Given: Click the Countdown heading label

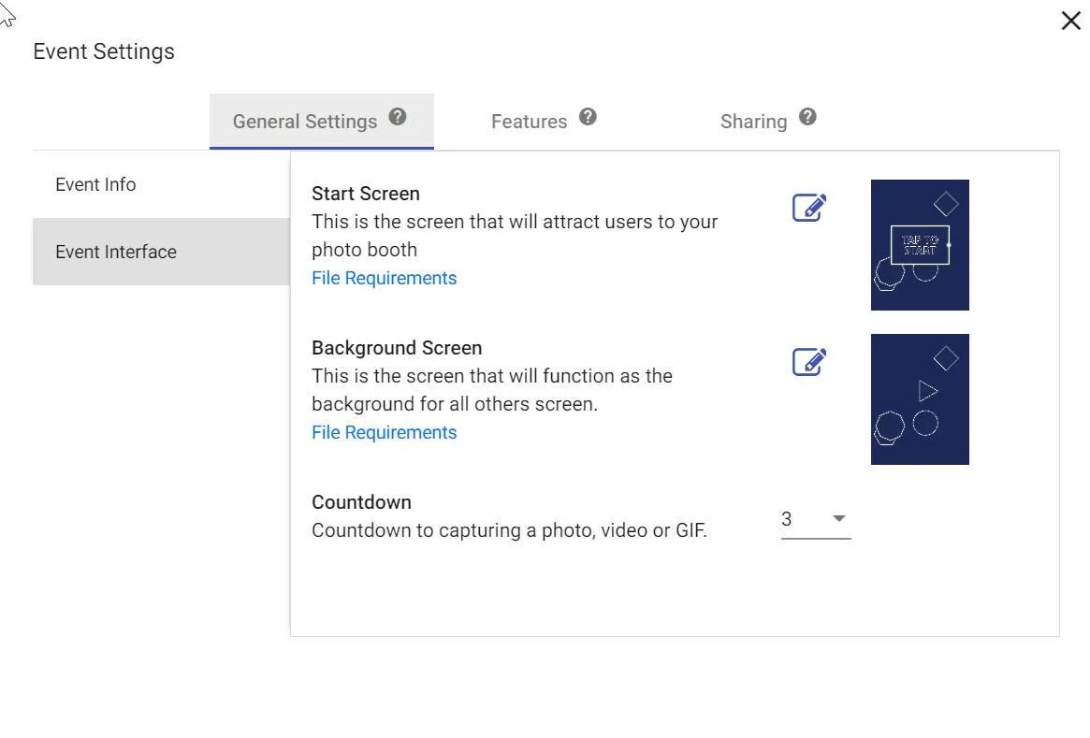Looking at the screenshot, I should 361,501.
